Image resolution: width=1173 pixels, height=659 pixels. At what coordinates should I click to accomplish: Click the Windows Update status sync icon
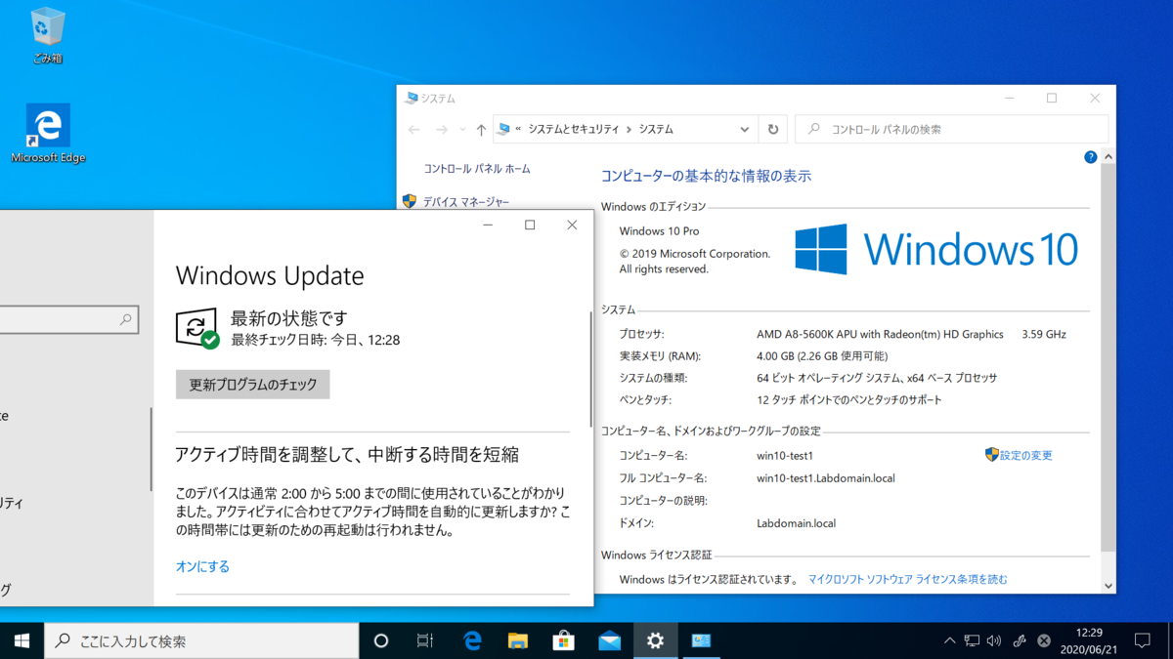[x=196, y=328]
